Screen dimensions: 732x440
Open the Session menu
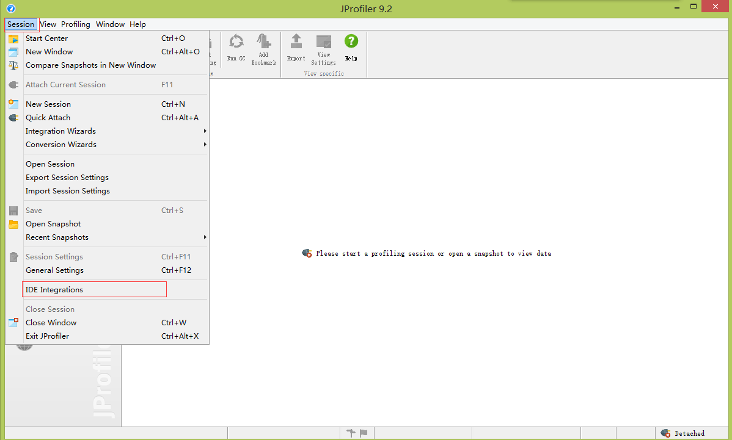coord(21,24)
